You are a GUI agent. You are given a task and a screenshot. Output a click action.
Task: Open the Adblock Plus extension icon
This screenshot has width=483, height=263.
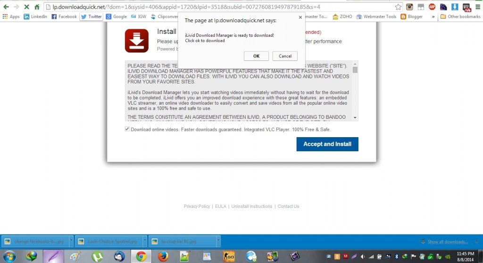point(432,7)
